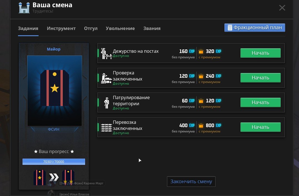Start the Проверка заключенных task
This screenshot has width=299, height=196.
pos(260,78)
